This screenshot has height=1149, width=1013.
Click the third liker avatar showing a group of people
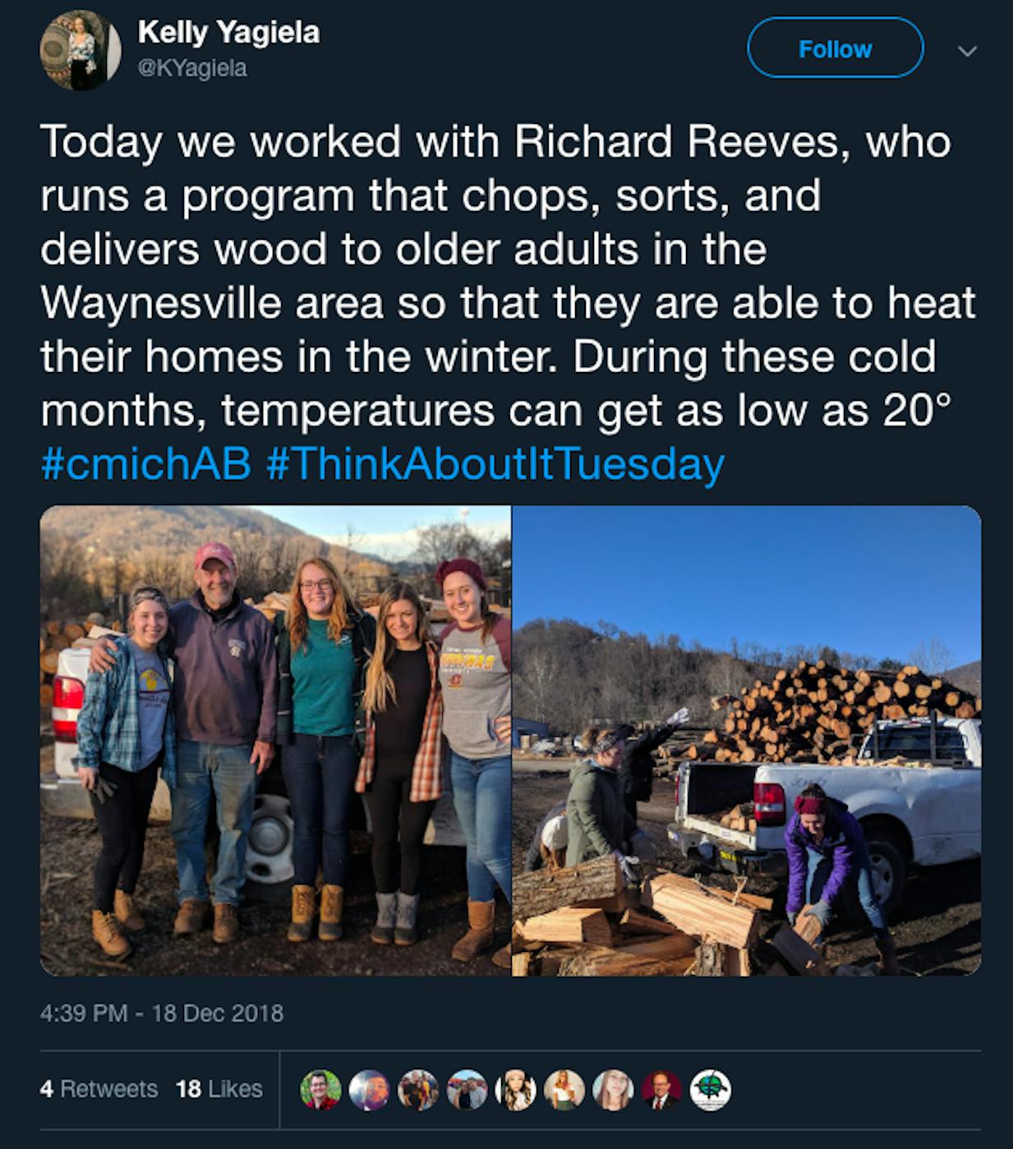pyautogui.click(x=418, y=1090)
